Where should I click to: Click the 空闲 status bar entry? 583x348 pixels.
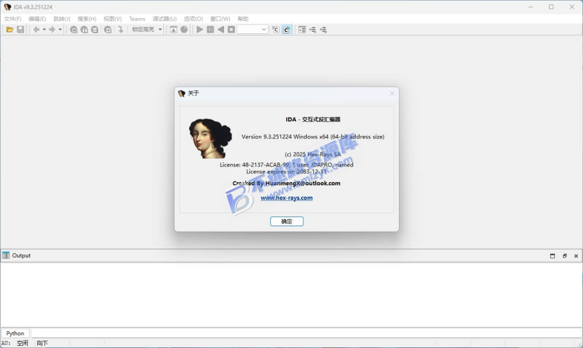22,343
